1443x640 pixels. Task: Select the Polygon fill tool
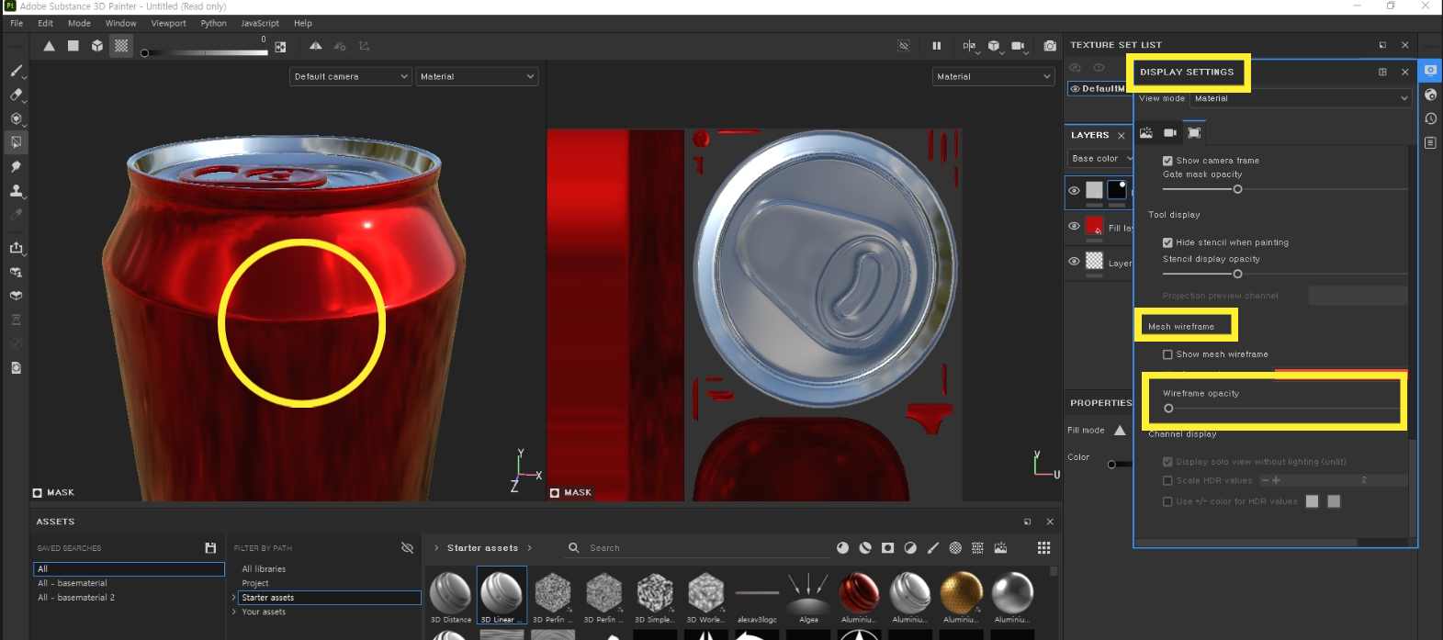[16, 142]
